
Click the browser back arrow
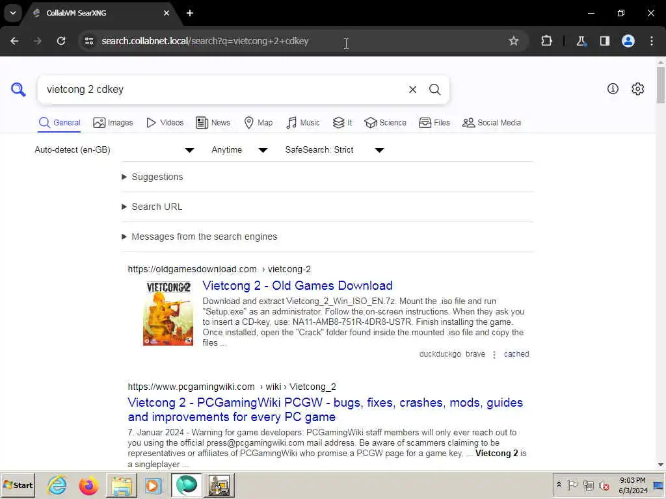coord(14,41)
